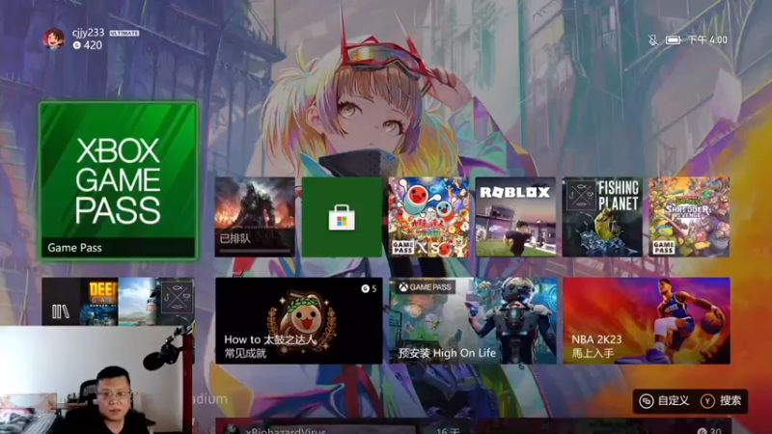Open the cjjy233 profile avatar
The width and height of the screenshot is (772, 434).
point(53,39)
